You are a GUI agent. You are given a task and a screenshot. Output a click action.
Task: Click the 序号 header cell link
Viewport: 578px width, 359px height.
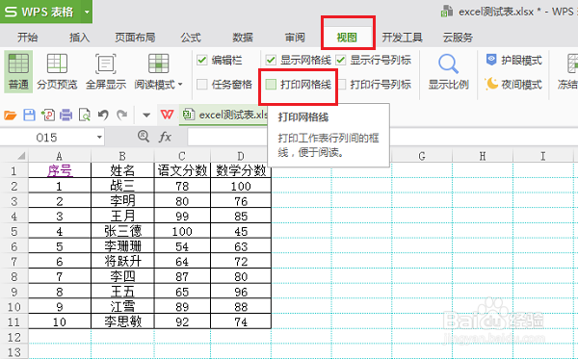pyautogui.click(x=60, y=171)
